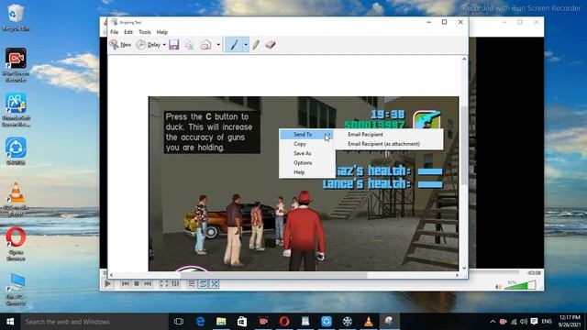Click the horizontal scrollbar left arrow

tap(111, 275)
